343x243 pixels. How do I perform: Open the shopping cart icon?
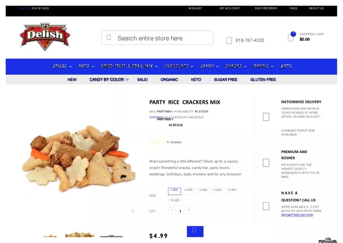pyautogui.click(x=291, y=38)
